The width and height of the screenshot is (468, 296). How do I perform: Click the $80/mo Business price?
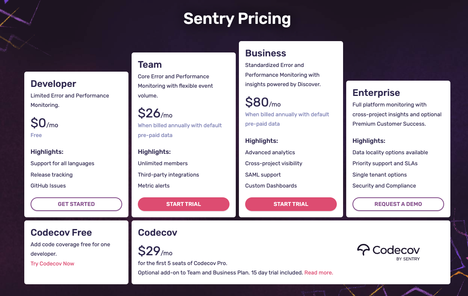263,103
